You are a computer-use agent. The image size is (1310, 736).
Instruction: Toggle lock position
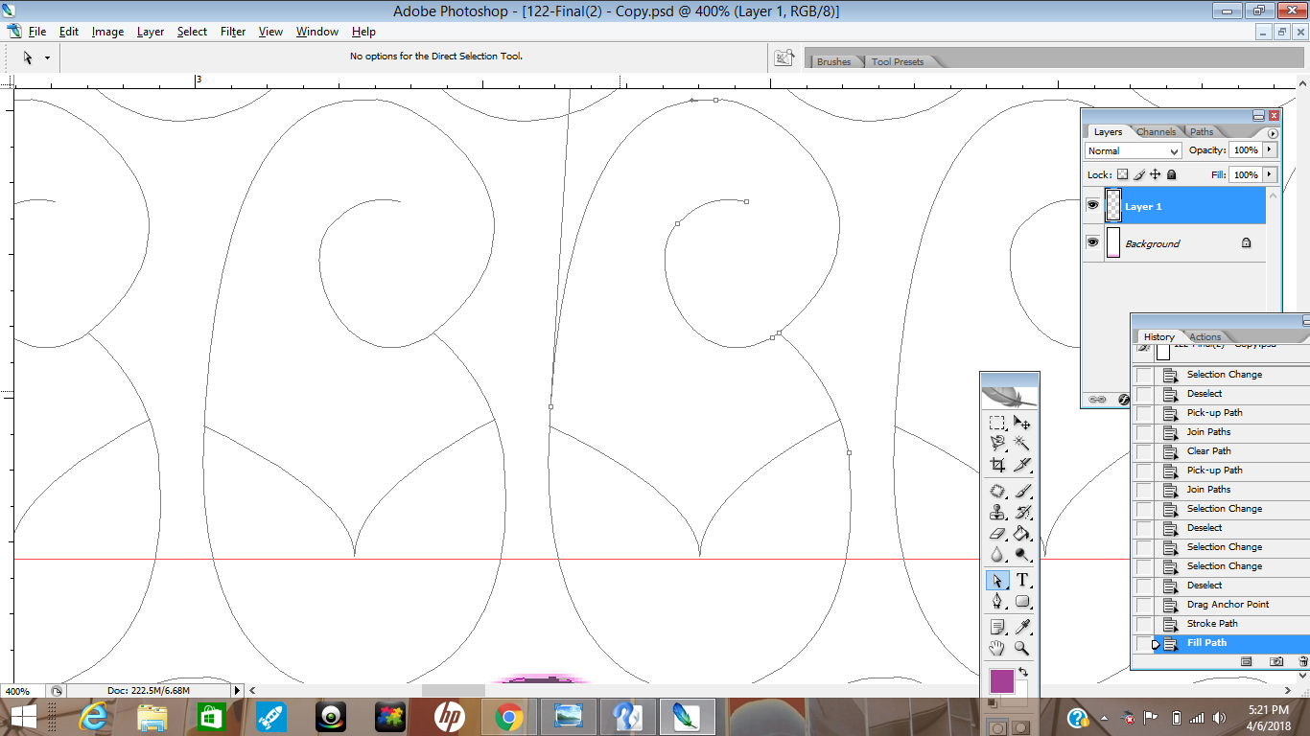1156,174
